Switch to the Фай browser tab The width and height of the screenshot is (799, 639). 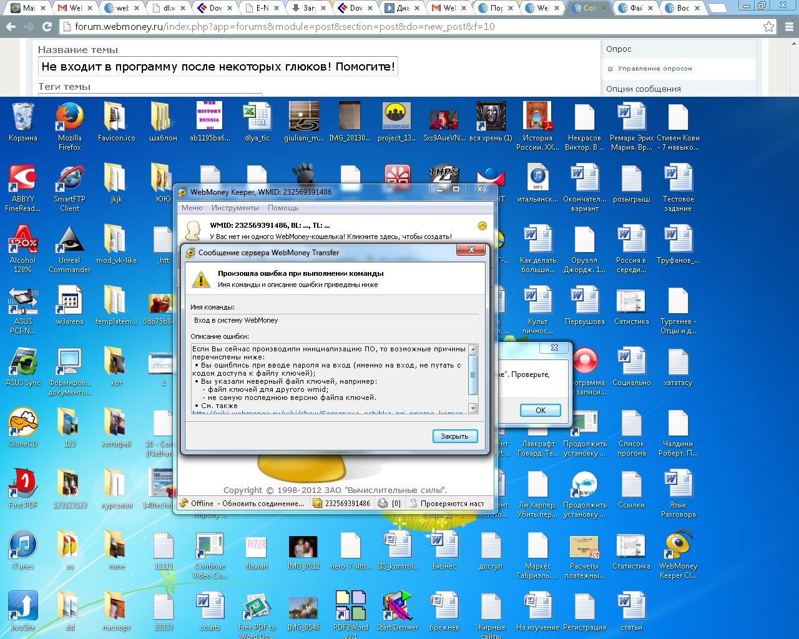click(x=637, y=8)
